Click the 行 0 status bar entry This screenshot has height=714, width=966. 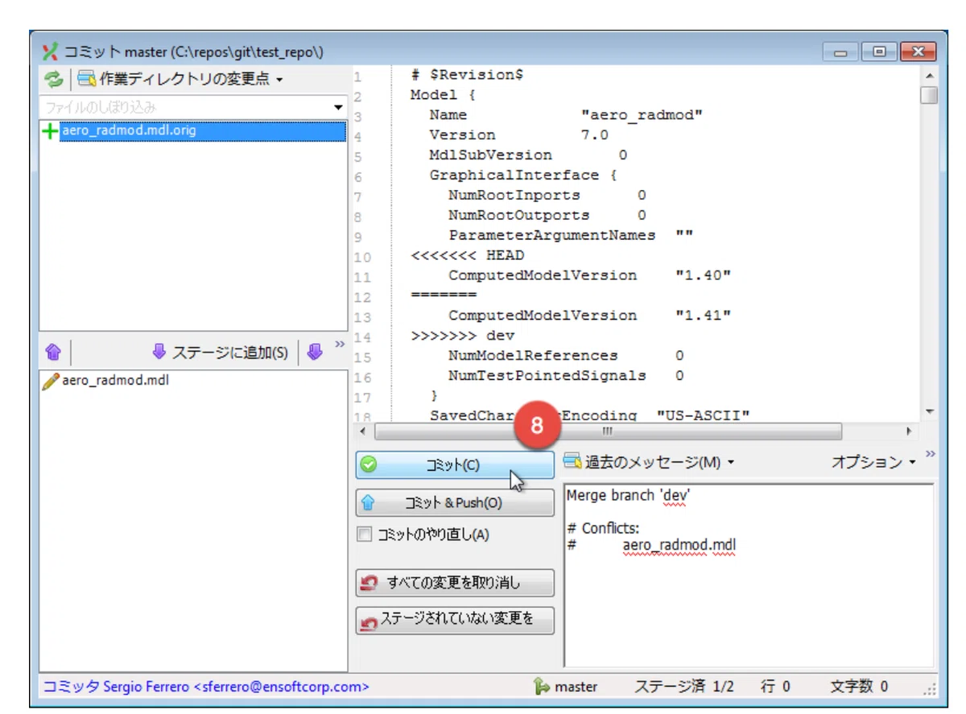click(775, 687)
